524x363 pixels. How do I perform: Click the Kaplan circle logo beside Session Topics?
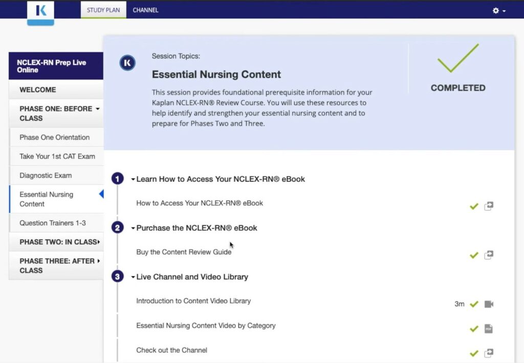point(127,63)
